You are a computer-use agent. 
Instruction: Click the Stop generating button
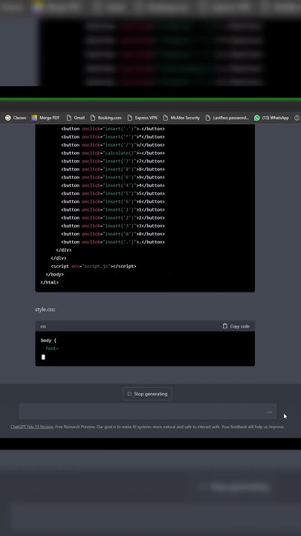[x=147, y=394]
